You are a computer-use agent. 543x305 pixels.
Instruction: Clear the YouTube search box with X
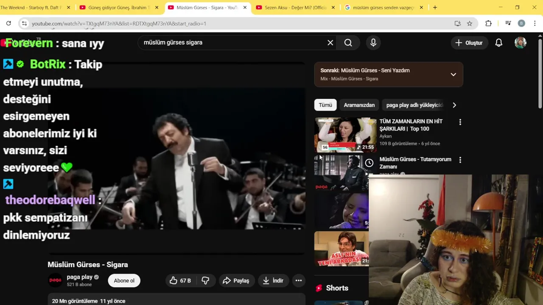(x=330, y=42)
